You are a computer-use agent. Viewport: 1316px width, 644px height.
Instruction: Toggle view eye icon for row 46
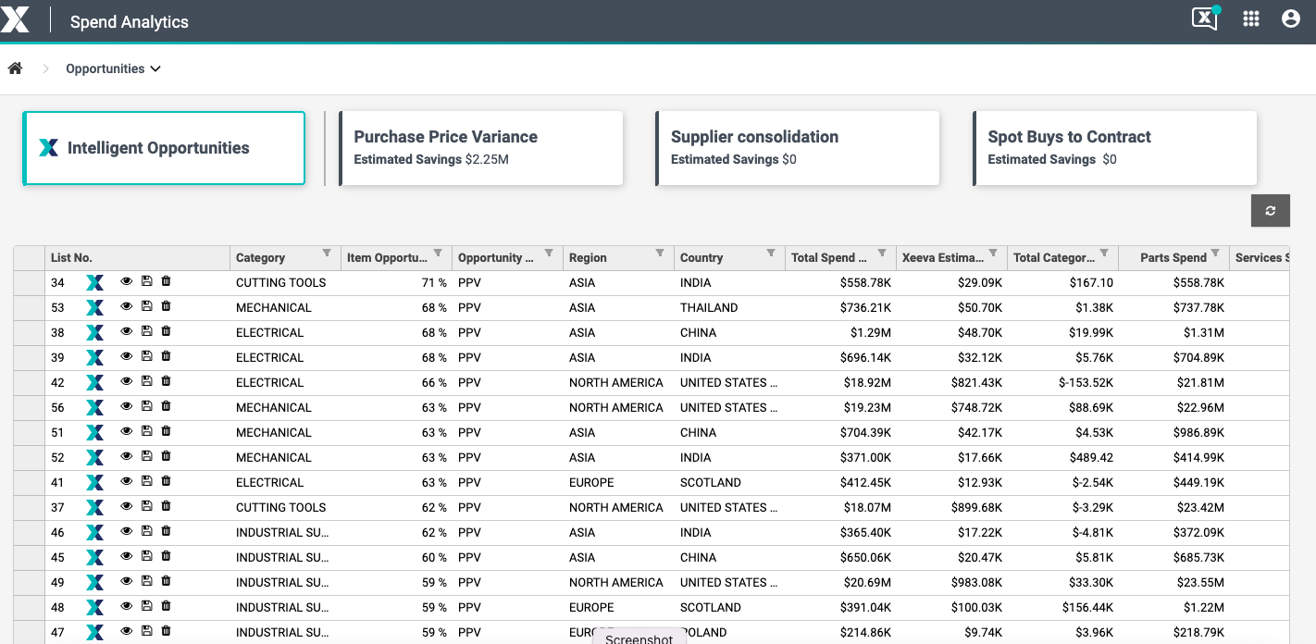pyautogui.click(x=127, y=531)
